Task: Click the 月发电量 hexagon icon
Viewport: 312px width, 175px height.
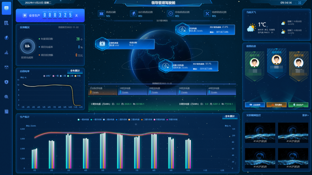Action: 182,29
